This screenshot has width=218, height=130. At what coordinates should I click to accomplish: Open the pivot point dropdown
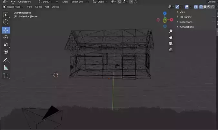coord(113,2)
